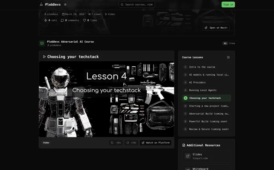Viewport: 274px width, 170px height.
Task: Open the Whiteboard resource
Action: tap(206, 168)
